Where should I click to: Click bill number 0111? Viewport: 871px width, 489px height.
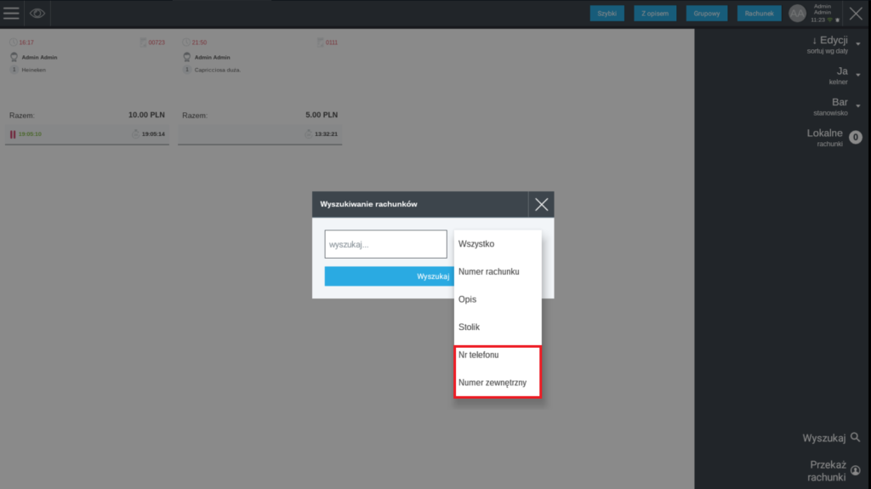pyautogui.click(x=332, y=43)
